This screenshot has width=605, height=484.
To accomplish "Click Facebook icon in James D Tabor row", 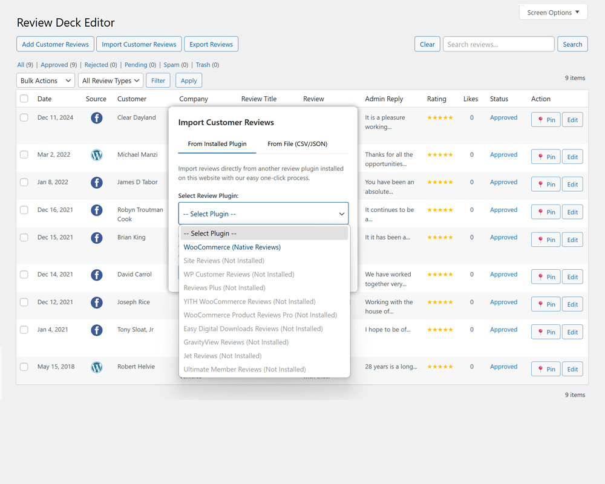I will pyautogui.click(x=96, y=182).
